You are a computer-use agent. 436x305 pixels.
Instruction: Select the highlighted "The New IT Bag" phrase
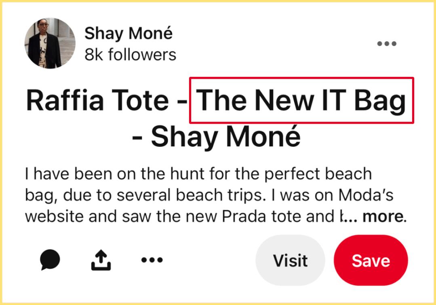[x=301, y=100]
